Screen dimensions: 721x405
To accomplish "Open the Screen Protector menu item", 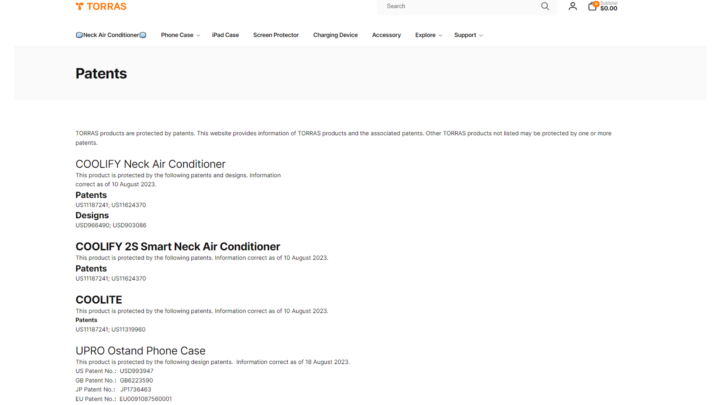I will (276, 35).
